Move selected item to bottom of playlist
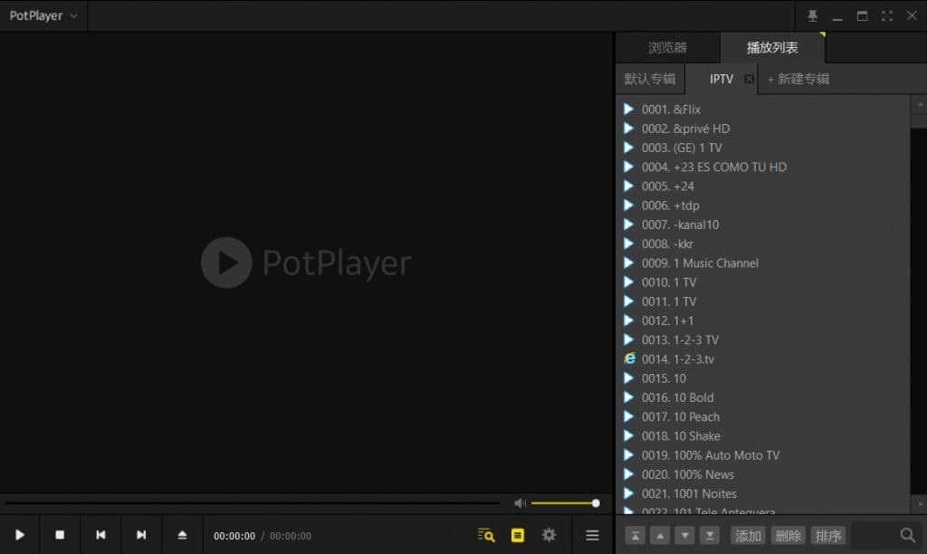The width and height of the screenshot is (927, 554). point(710,536)
